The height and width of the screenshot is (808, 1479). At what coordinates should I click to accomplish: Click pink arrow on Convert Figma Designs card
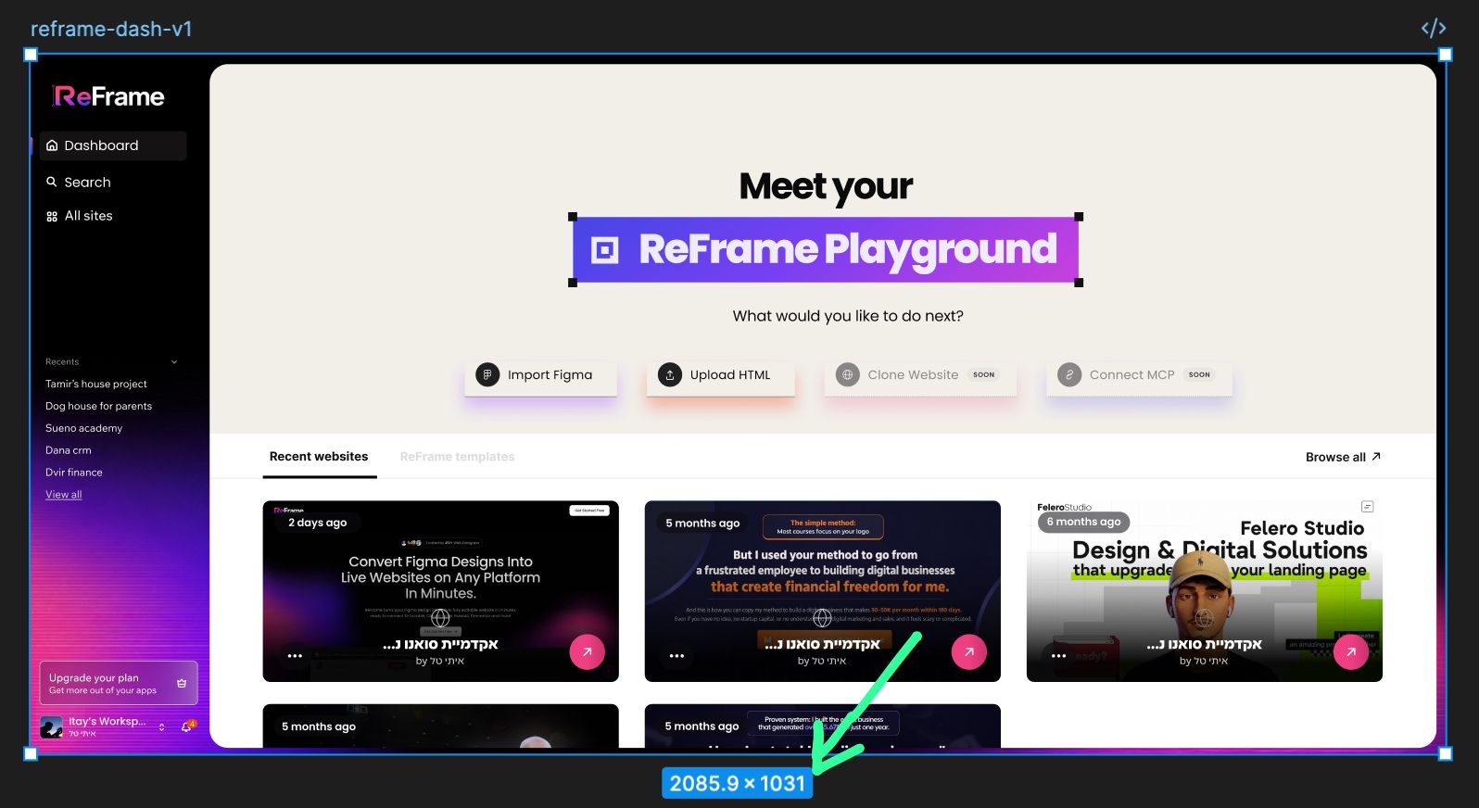587,652
